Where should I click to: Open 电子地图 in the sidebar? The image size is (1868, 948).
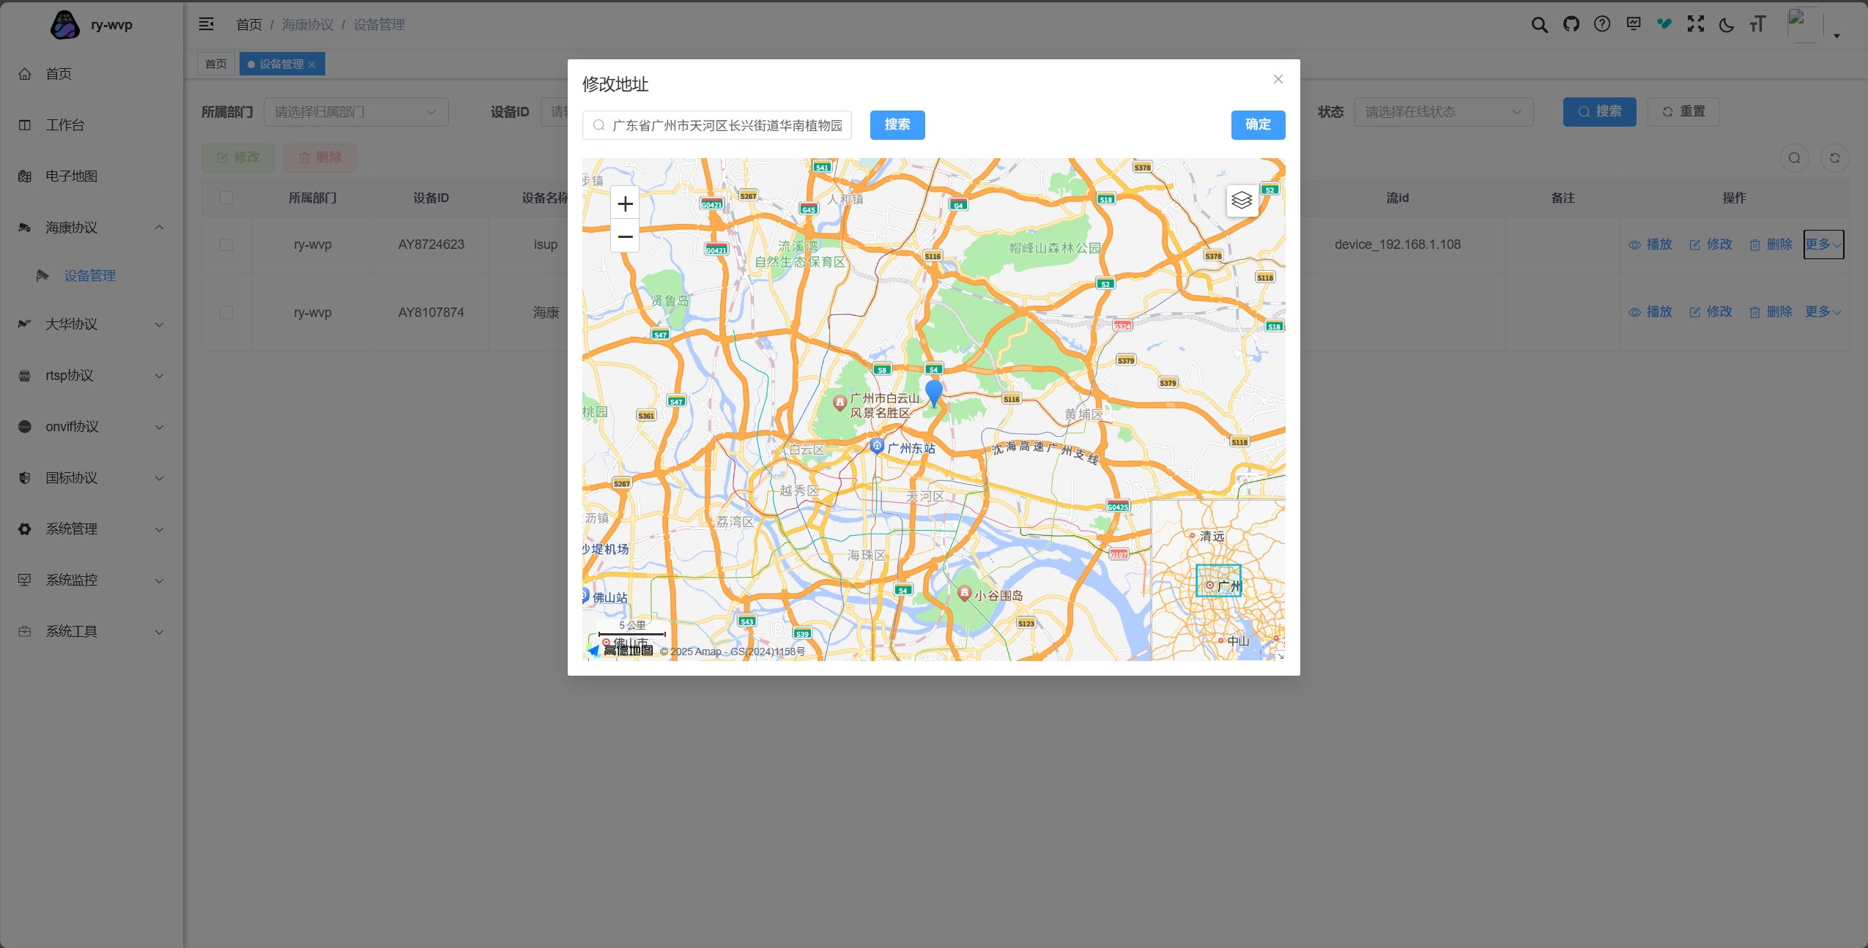tap(71, 176)
